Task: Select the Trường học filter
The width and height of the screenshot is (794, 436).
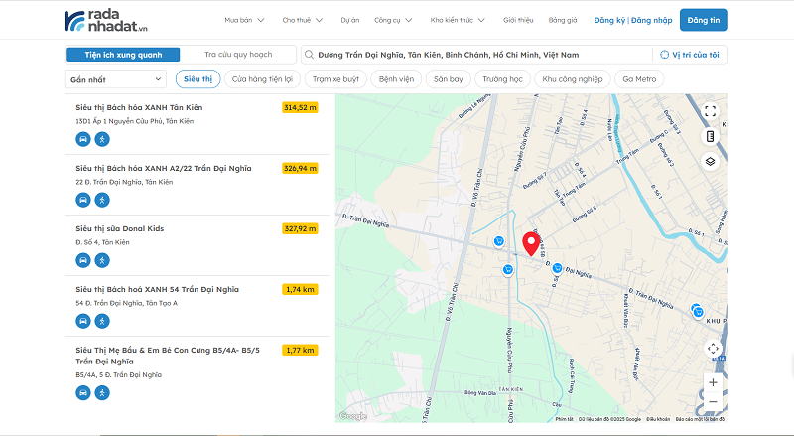Action: pos(502,79)
